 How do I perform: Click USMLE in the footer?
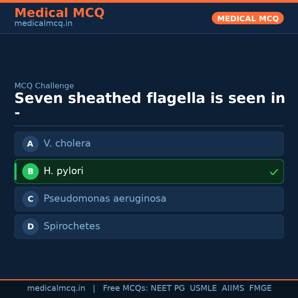click(x=203, y=288)
